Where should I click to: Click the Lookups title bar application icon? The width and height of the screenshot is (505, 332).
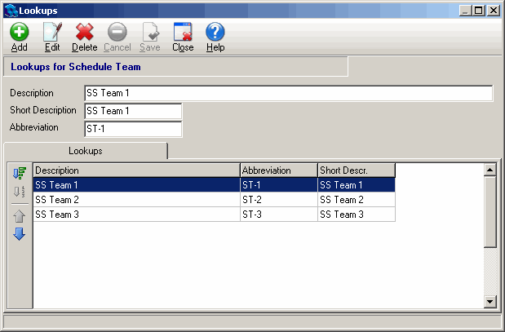click(11, 11)
